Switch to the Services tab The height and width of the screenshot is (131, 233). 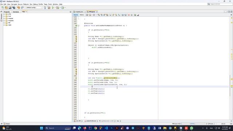coord(16,12)
